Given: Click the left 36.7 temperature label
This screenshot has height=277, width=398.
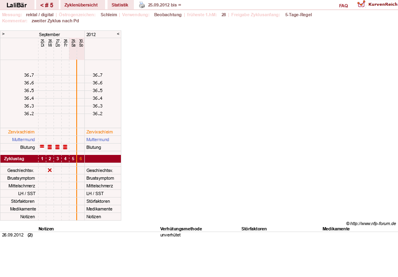Looking at the screenshot, I should pos(29,75).
